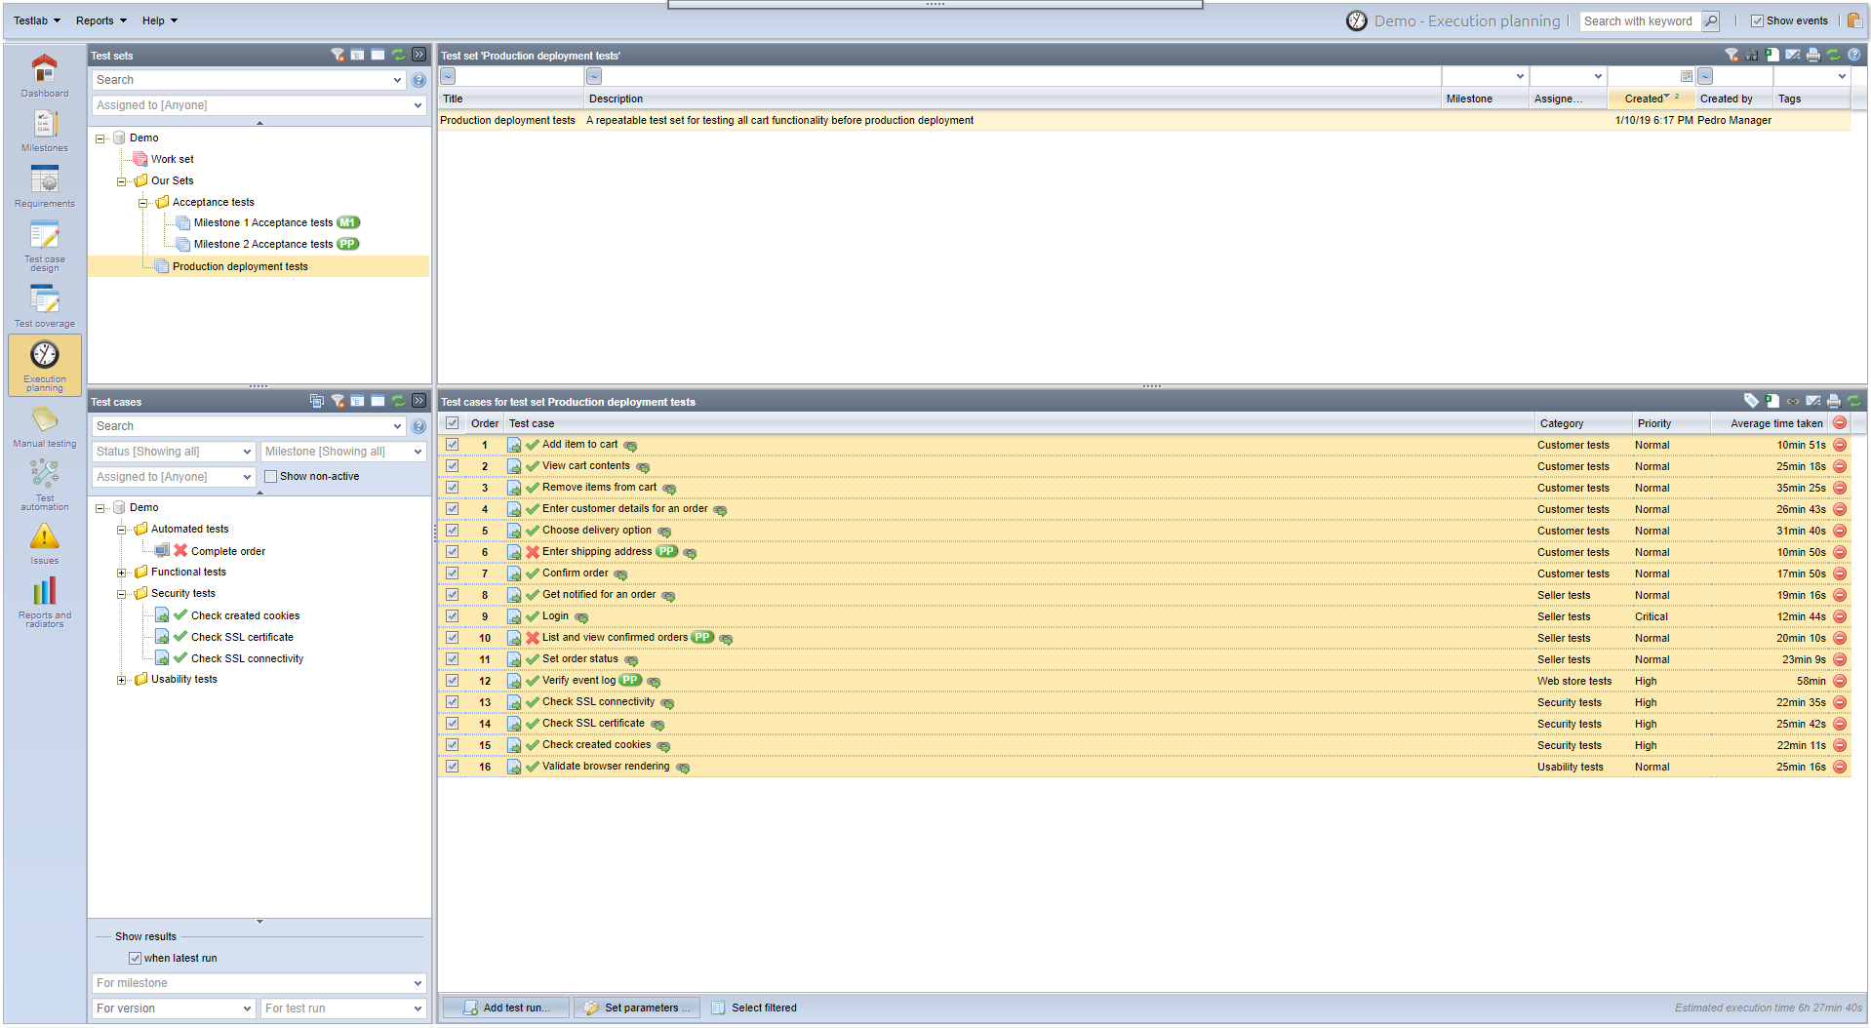The width and height of the screenshot is (1871, 1028).
Task: Collapse the Test sets panel with double-arrow
Action: [x=418, y=55]
